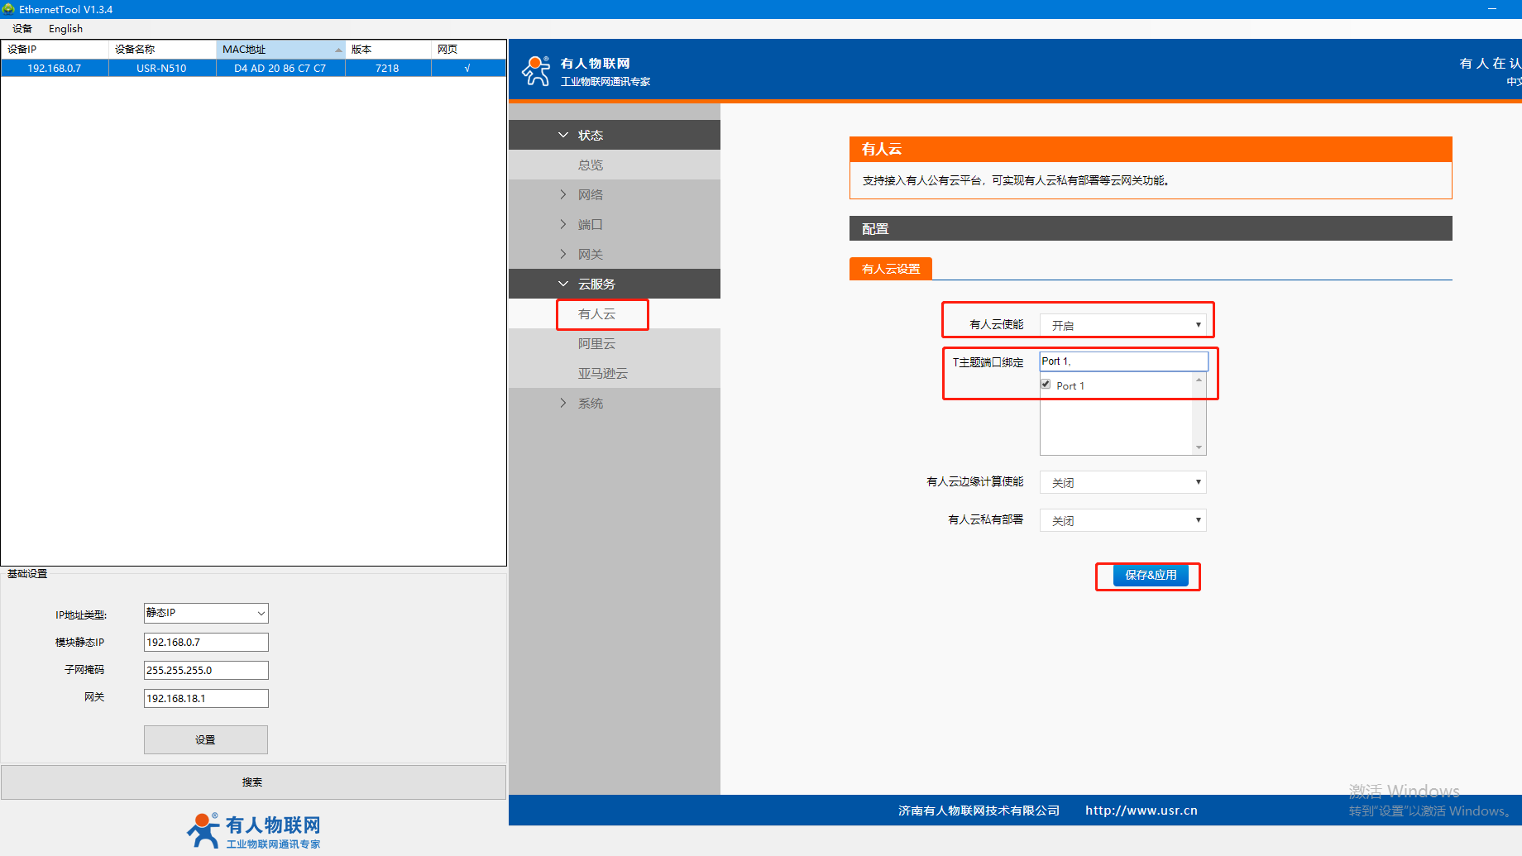1522x856 pixels.
Task: Expand the 端口 sidebar section
Action: (591, 225)
